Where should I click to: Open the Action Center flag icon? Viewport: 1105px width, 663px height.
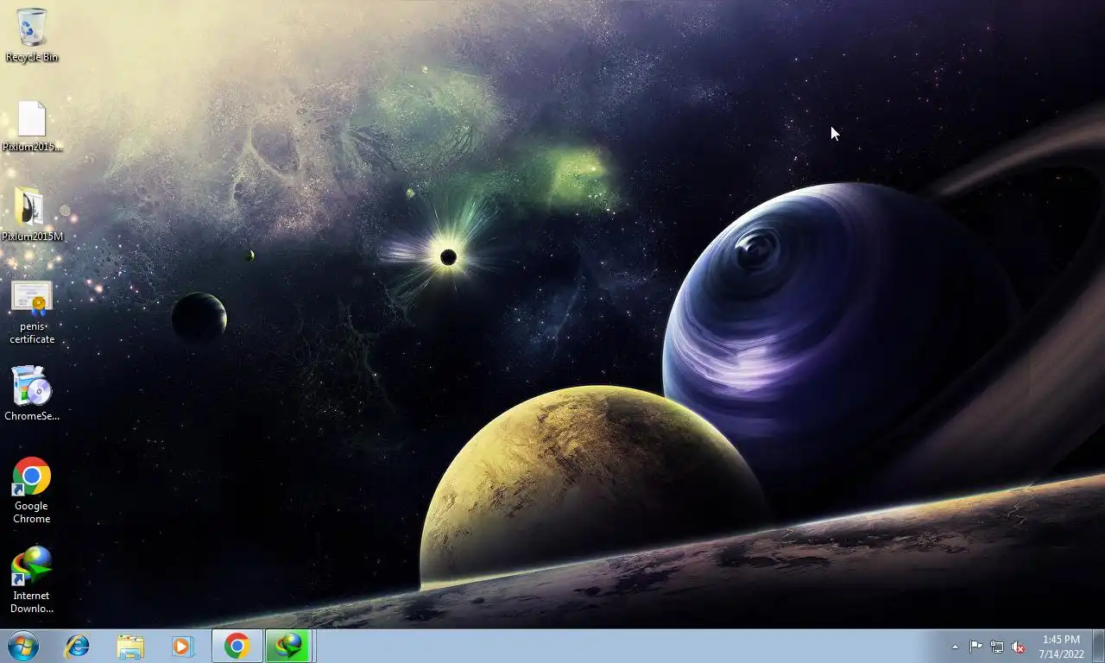click(x=976, y=647)
